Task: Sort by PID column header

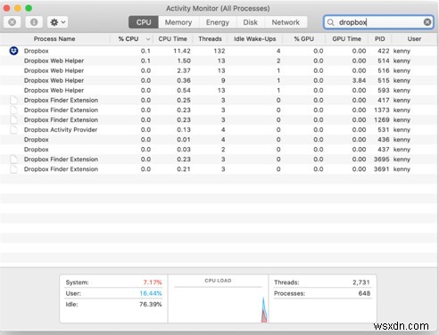Action: pos(380,39)
